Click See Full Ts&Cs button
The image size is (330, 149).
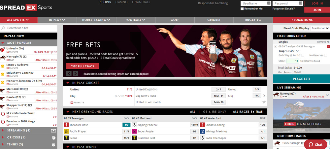pos(82,66)
